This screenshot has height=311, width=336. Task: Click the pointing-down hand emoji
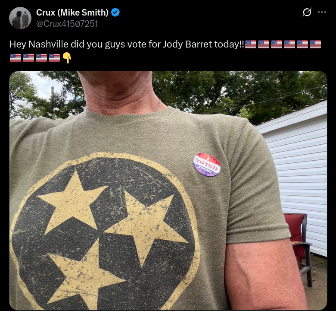[67, 58]
